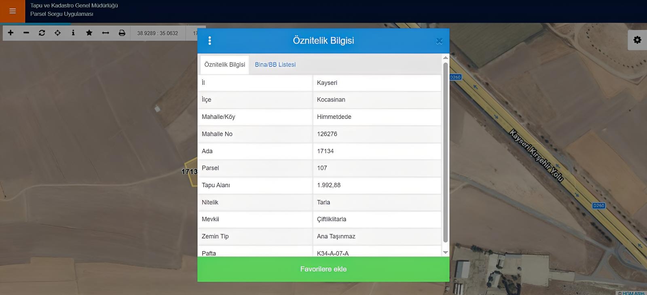
Task: Open the hamburger menu in header
Action: point(13,11)
